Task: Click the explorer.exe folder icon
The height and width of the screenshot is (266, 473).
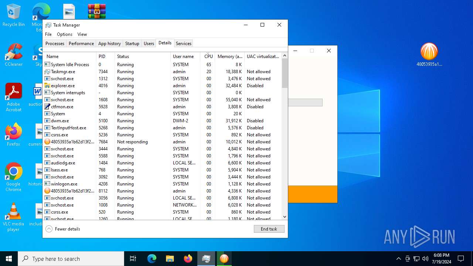Action: (x=47, y=86)
